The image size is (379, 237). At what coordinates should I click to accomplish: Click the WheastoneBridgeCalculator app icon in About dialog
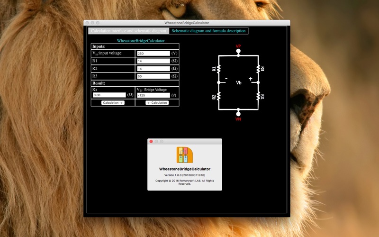[x=185, y=155]
